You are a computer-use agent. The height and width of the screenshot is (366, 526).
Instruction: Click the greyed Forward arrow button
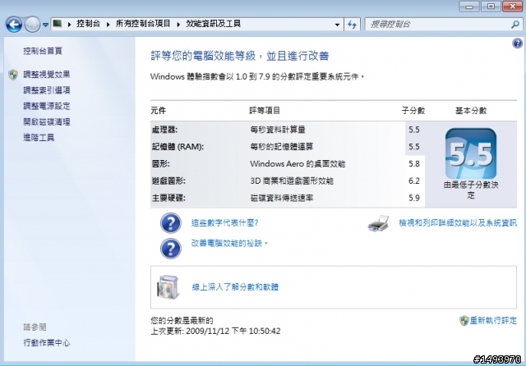point(33,25)
